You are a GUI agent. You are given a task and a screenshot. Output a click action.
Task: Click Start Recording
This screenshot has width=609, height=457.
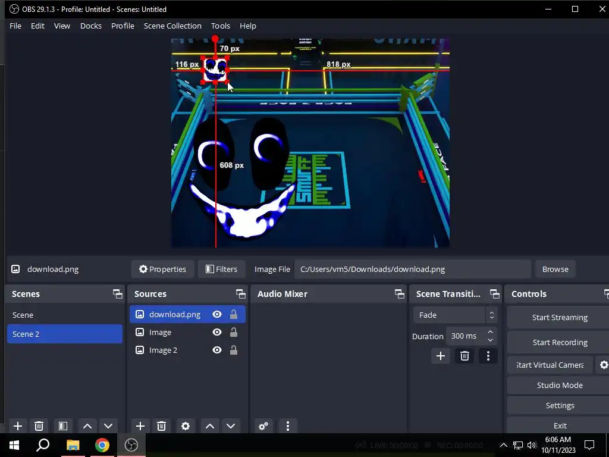point(559,342)
